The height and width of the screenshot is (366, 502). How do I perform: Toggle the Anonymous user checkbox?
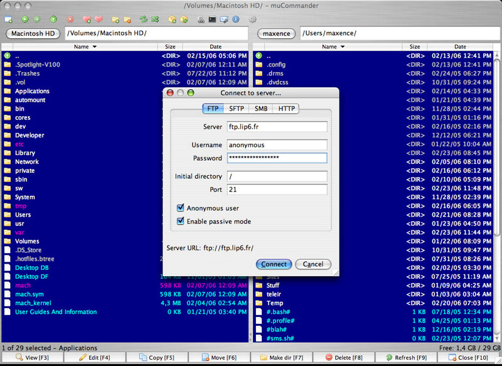tap(181, 208)
